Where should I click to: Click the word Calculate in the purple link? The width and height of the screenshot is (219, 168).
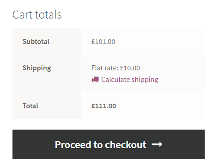coord(116,80)
